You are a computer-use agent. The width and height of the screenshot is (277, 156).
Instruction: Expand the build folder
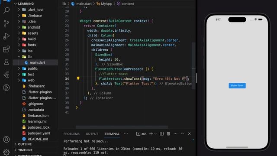coord(19,39)
